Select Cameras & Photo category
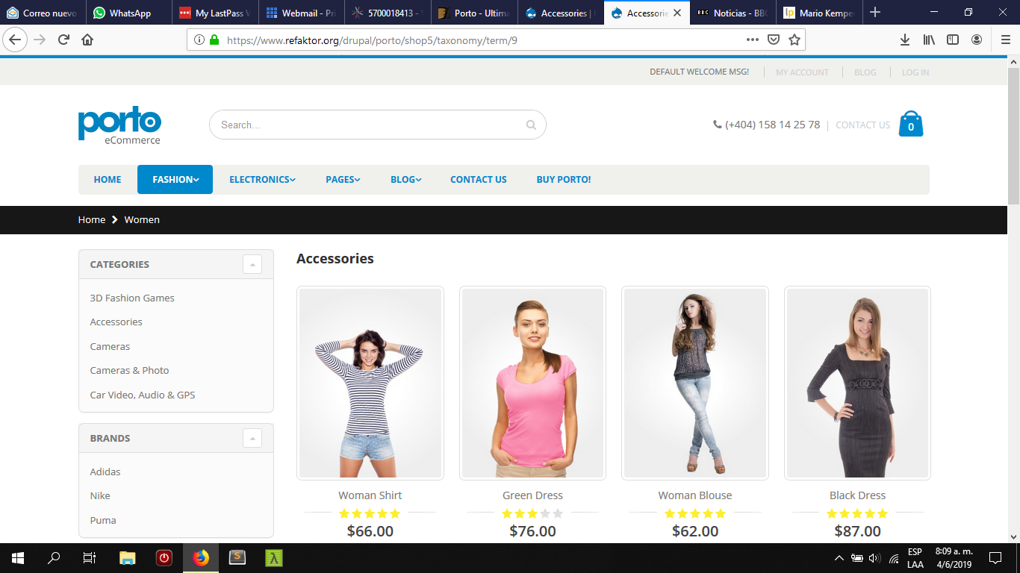The width and height of the screenshot is (1020, 573). (129, 370)
